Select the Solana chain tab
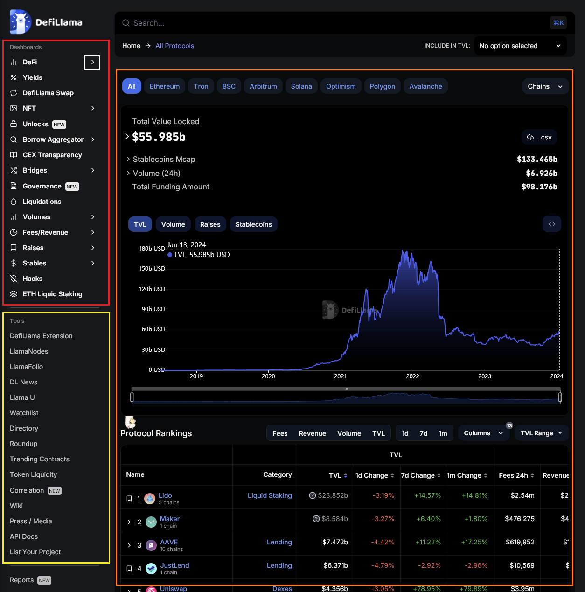The width and height of the screenshot is (585, 592). pyautogui.click(x=301, y=86)
